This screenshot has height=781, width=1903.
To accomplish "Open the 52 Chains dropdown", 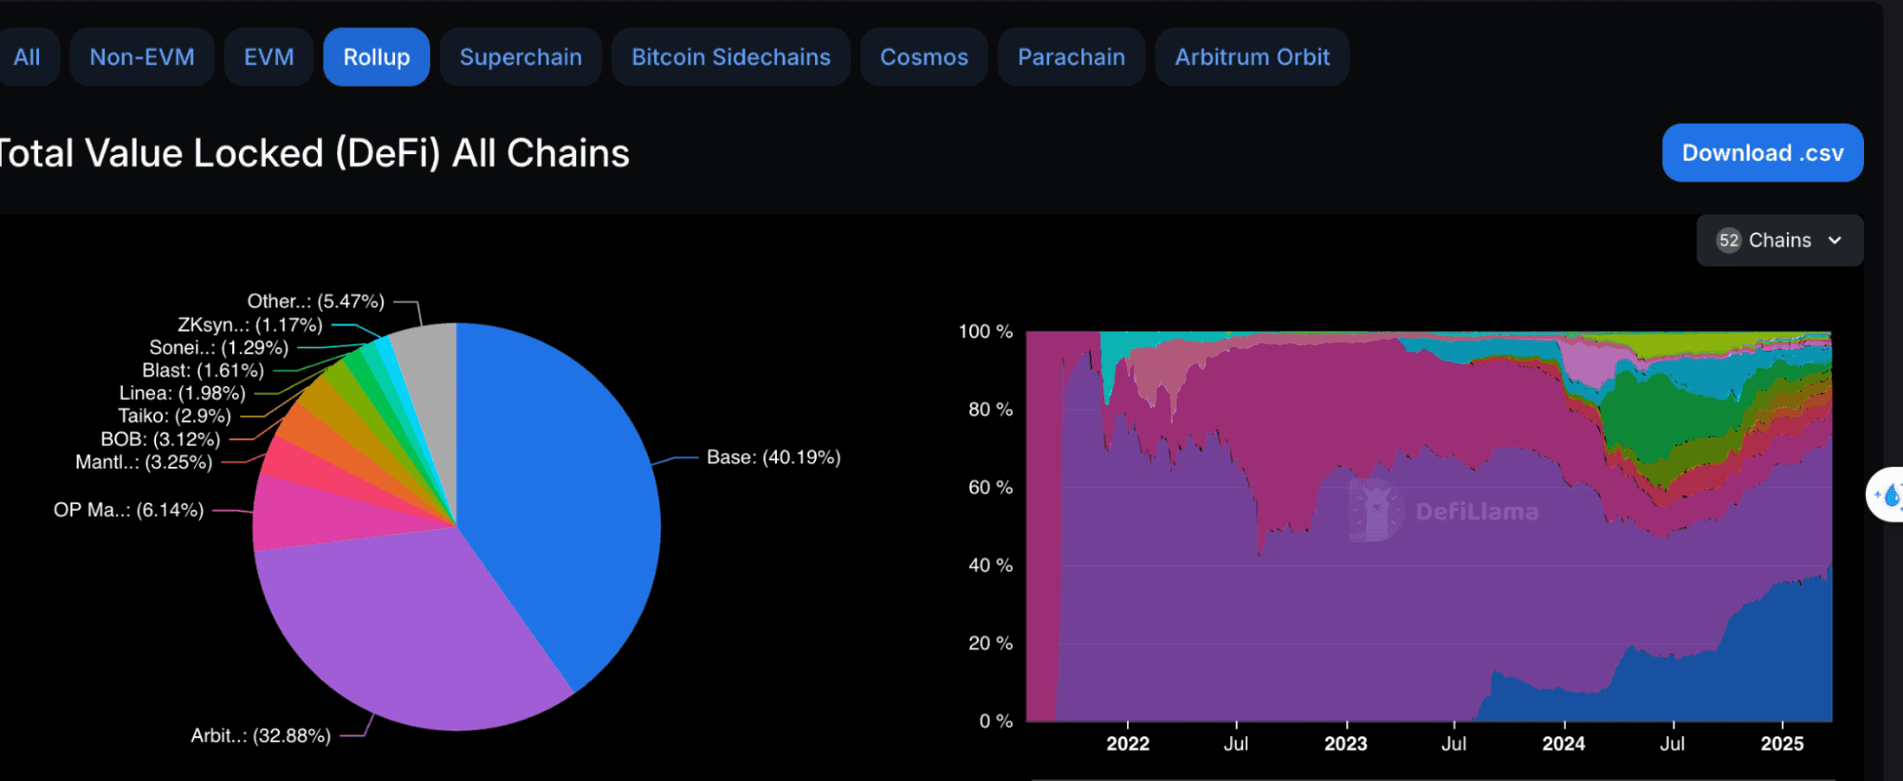I will (x=1778, y=241).
